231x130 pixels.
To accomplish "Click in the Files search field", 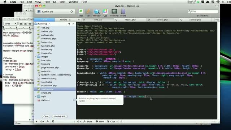I will click(x=203, y=11).
